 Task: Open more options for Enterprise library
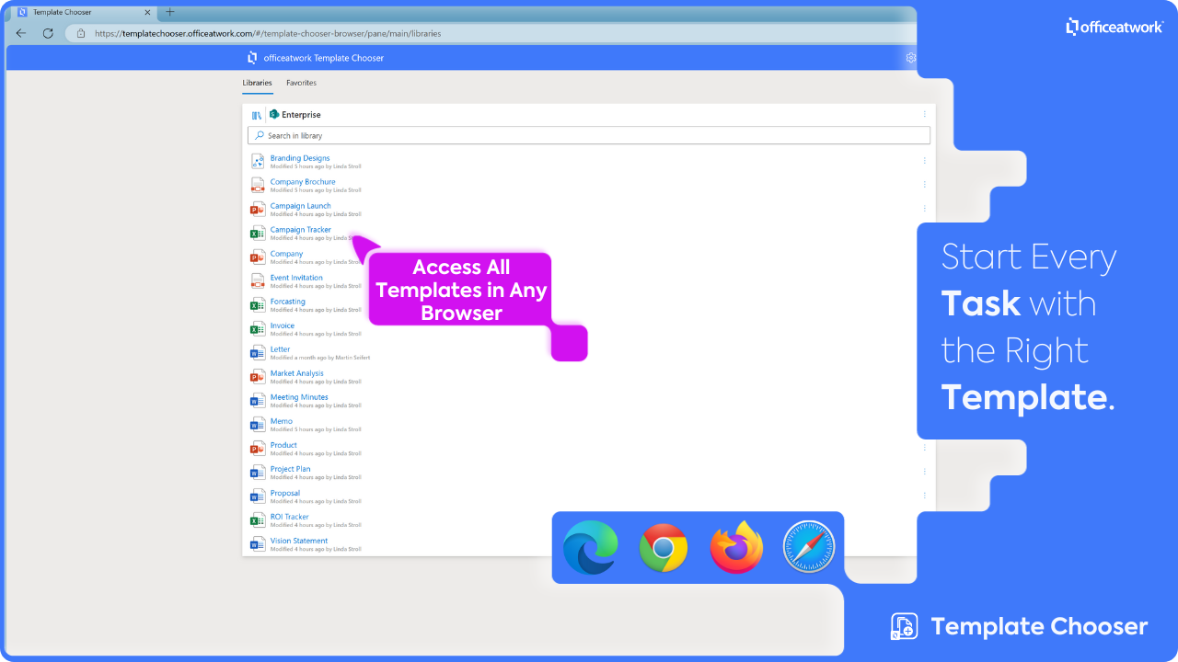click(925, 115)
